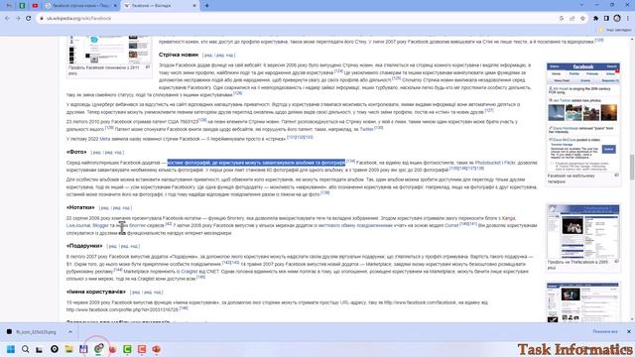
Task: Open the Chrome profile avatar
Action: (x=617, y=18)
